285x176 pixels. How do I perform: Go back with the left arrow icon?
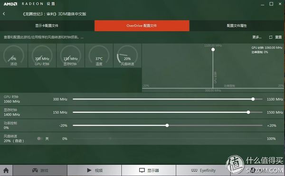(4, 14)
